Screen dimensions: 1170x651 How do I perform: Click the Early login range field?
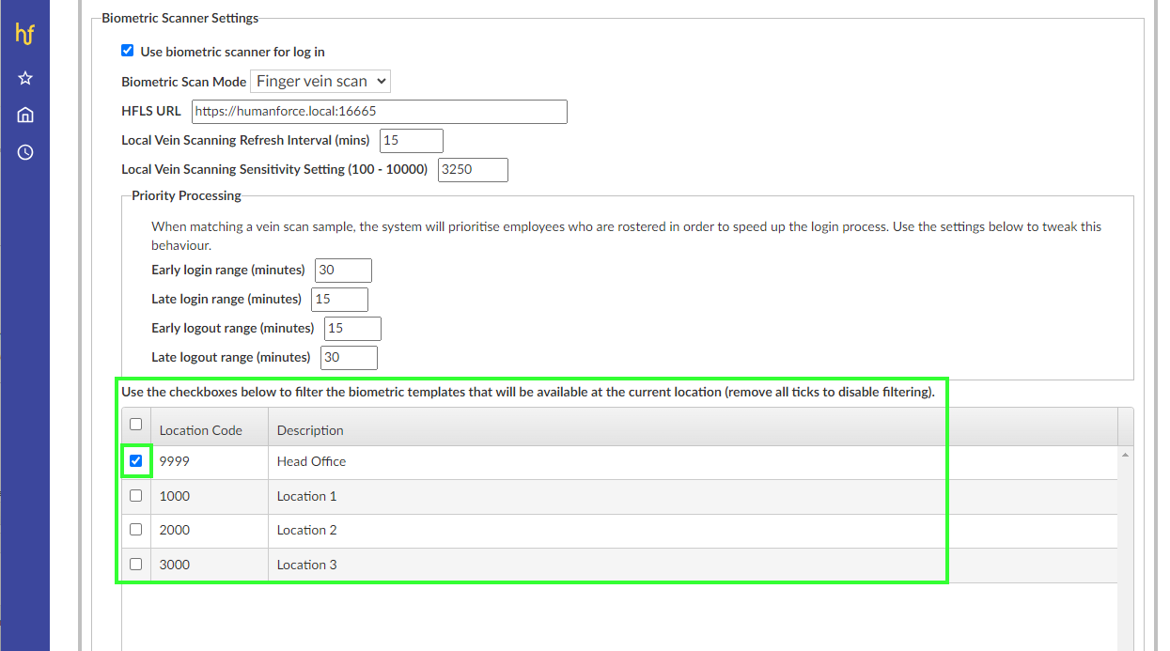tap(343, 271)
